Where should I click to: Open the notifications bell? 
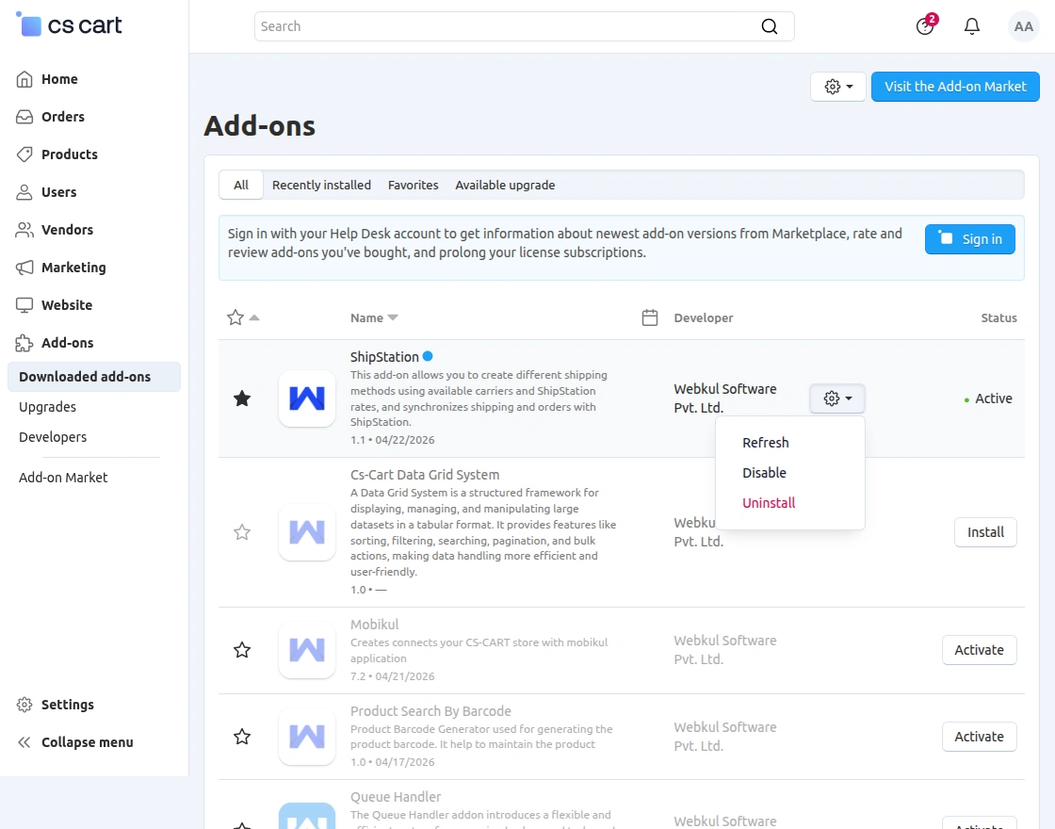pyautogui.click(x=971, y=26)
